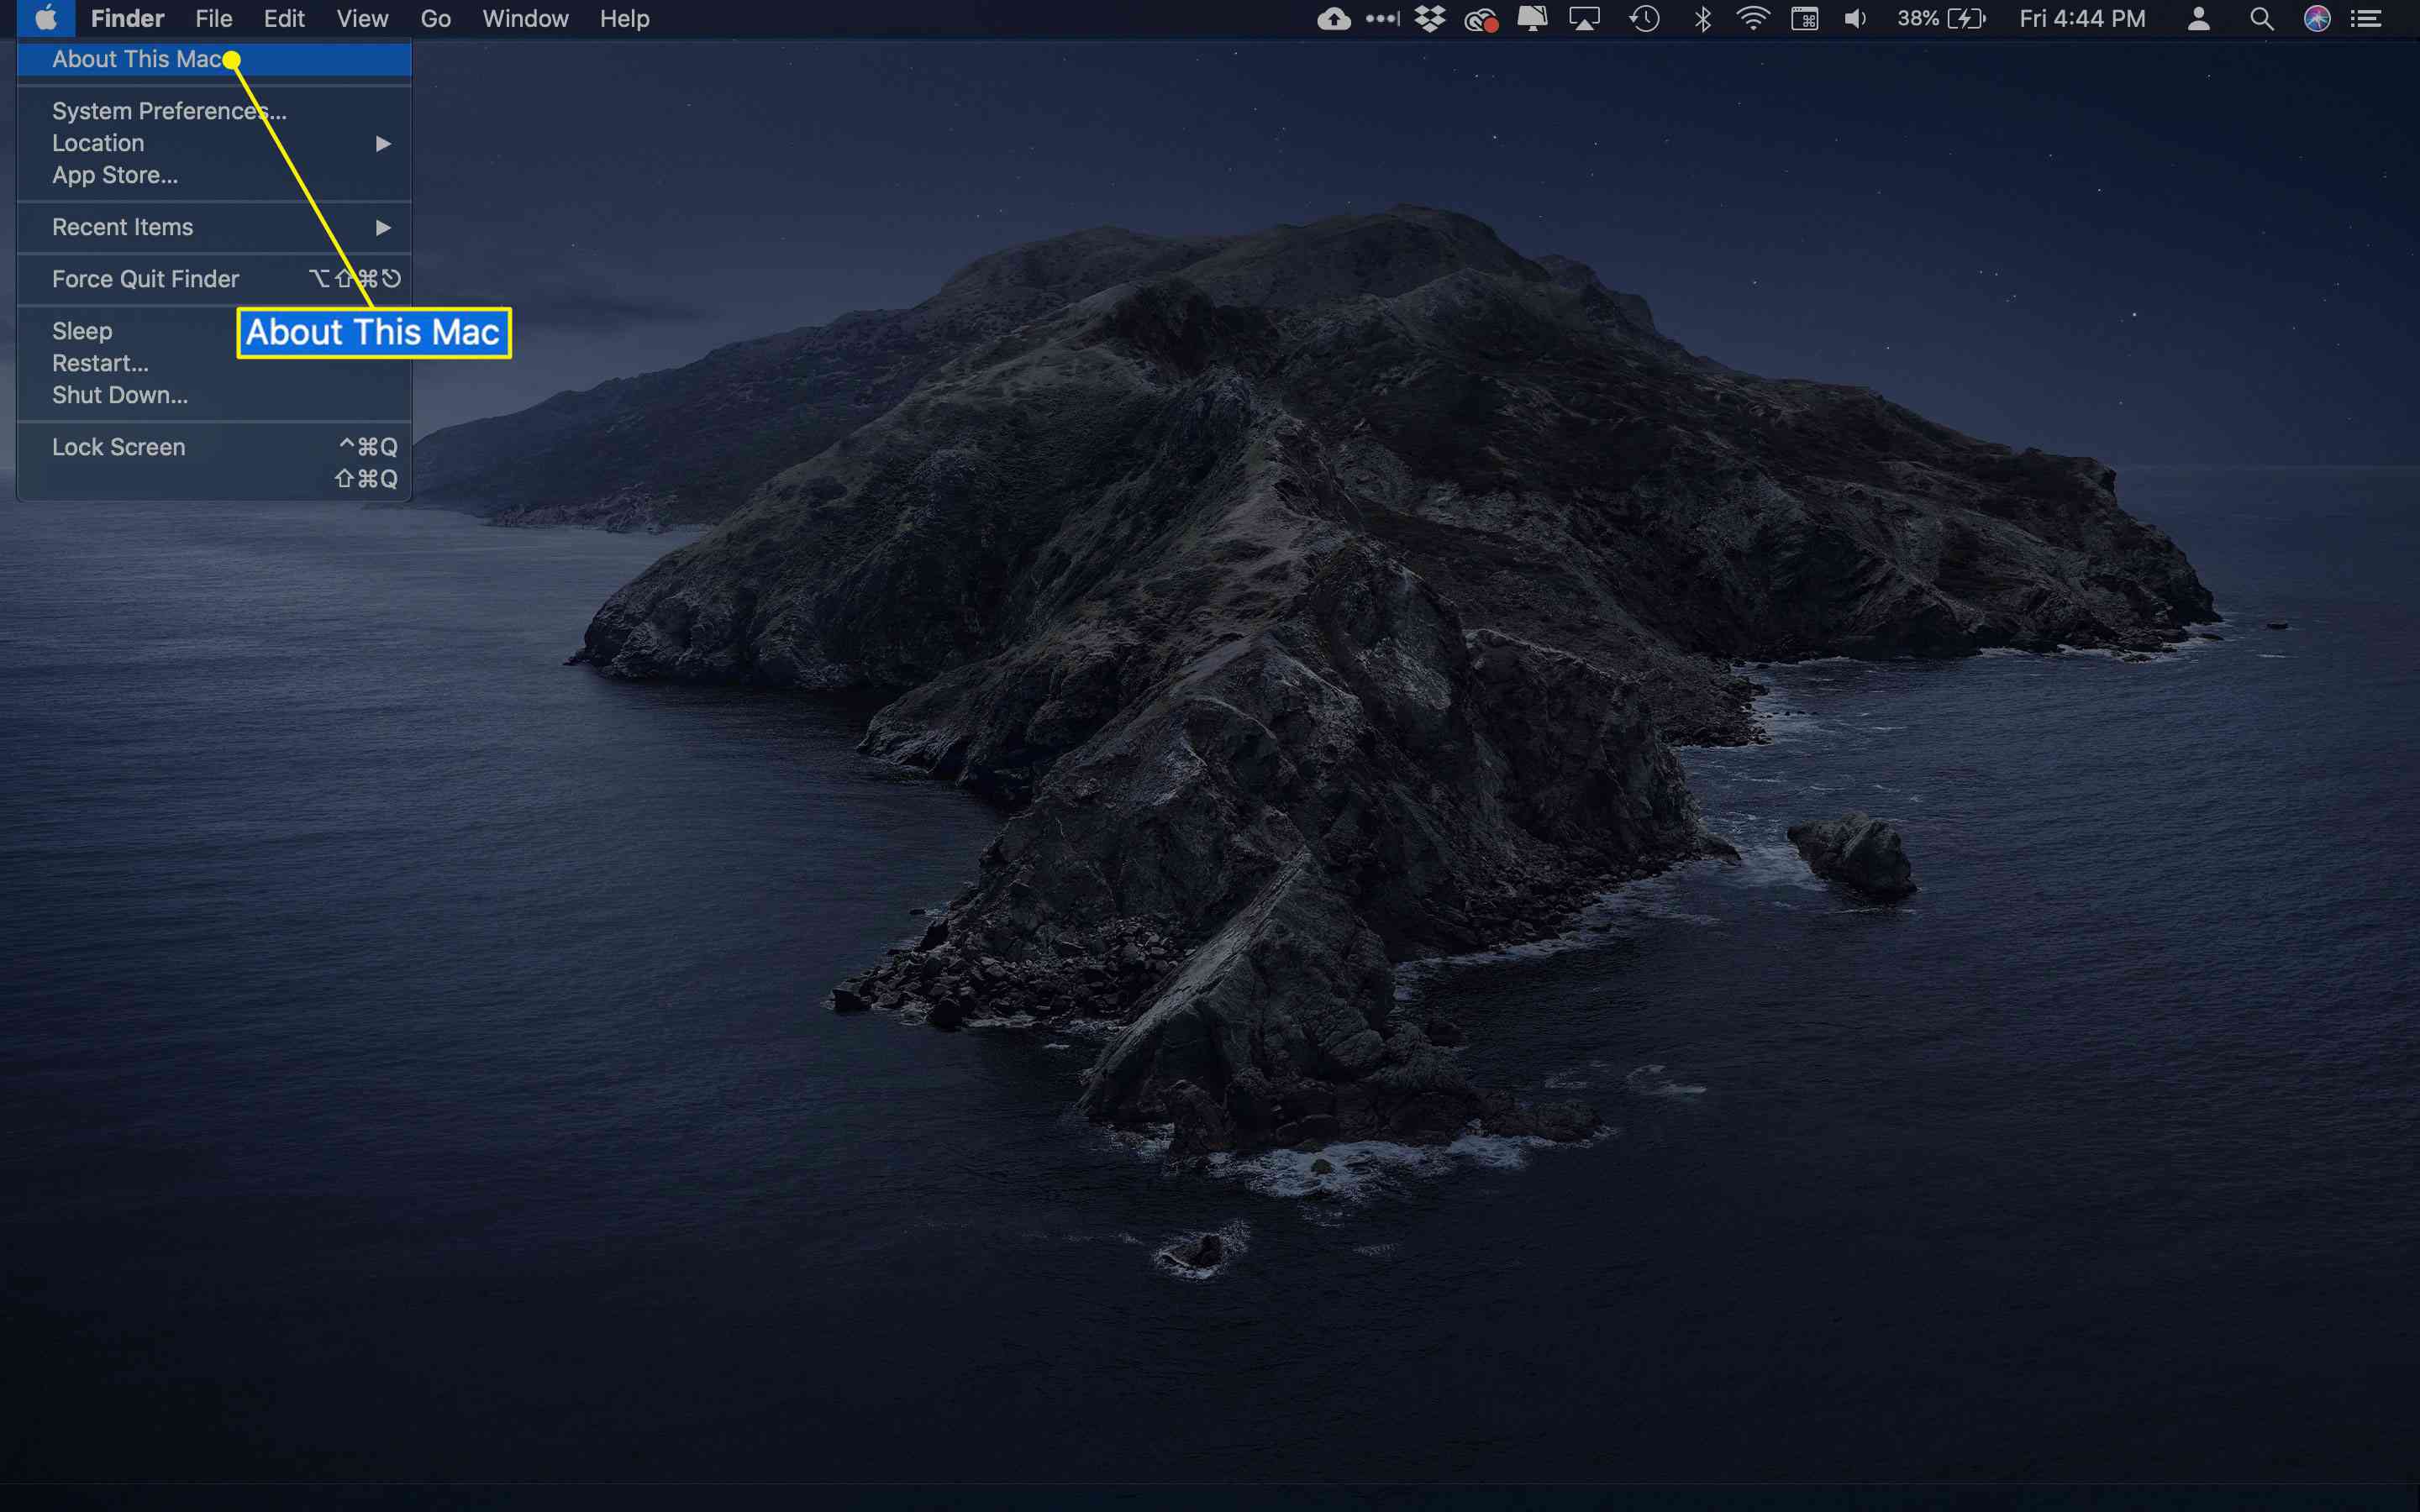Click the three-dots menu bar icon

tap(1382, 18)
